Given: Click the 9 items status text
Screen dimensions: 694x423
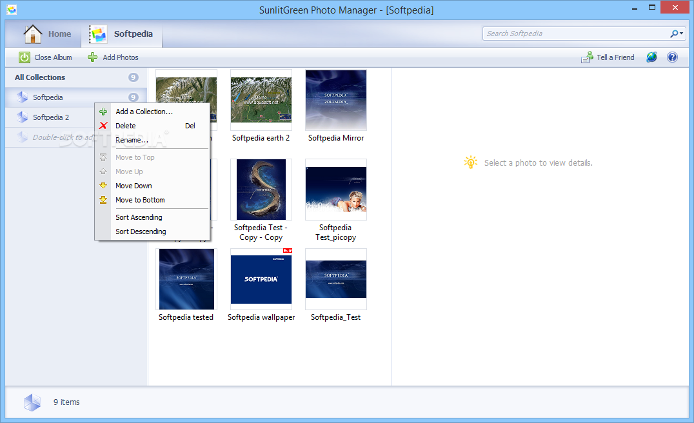Looking at the screenshot, I should coord(66,402).
